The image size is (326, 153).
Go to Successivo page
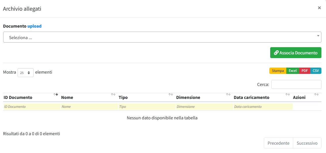pos(307,143)
